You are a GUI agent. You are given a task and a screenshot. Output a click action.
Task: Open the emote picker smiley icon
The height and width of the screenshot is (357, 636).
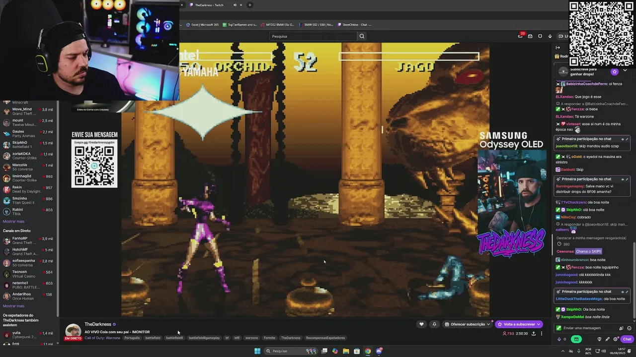coord(629,328)
